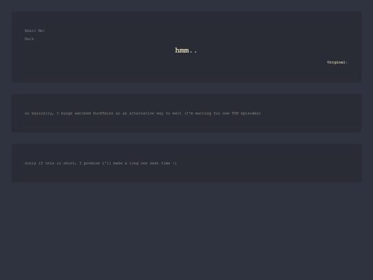This screenshot has width=373, height=280.
Task: Click the "sorry if this is short" paragraph
Action: click(101, 163)
